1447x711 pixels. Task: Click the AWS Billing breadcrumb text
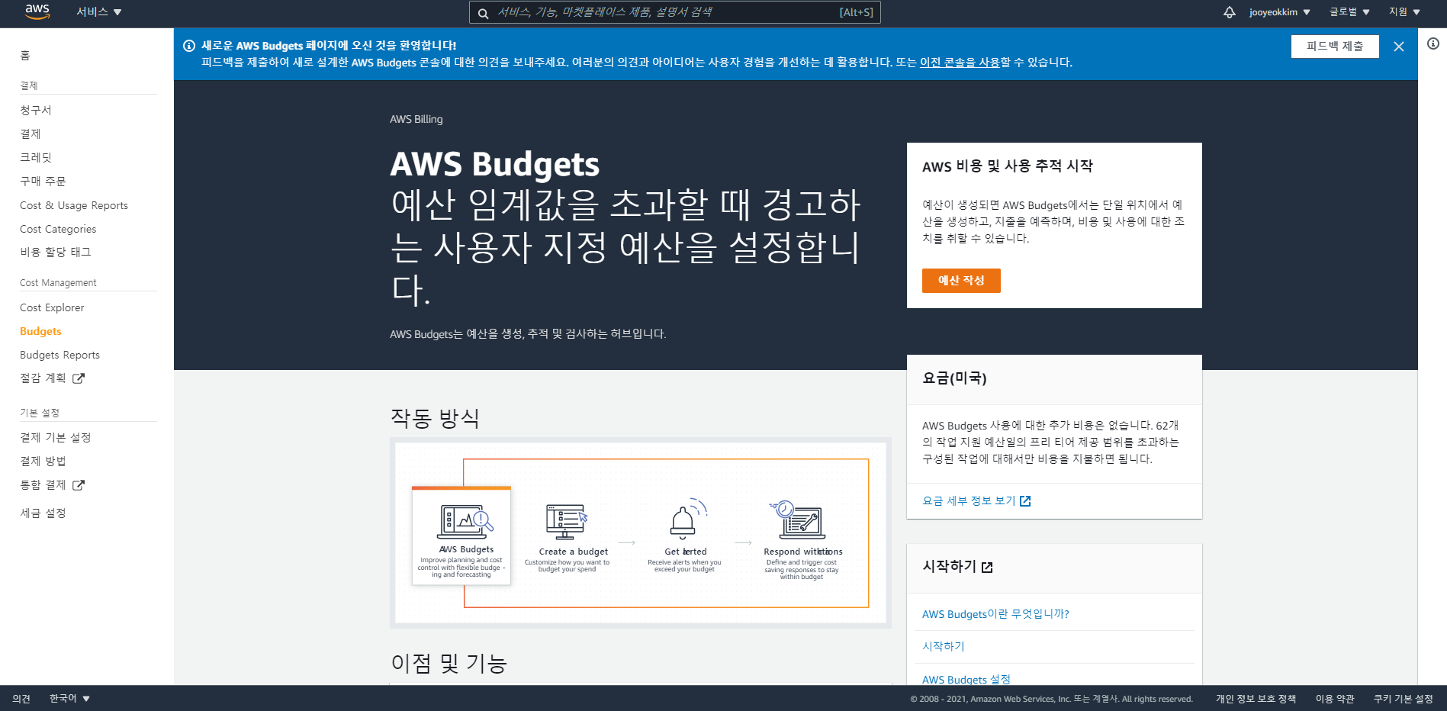click(x=416, y=120)
